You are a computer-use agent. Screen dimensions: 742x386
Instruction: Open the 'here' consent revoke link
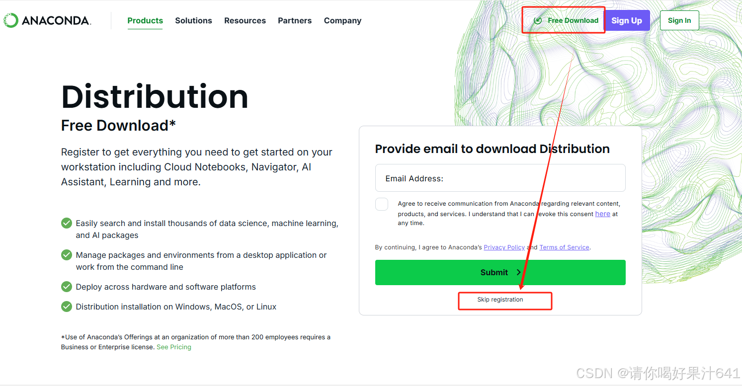click(602, 214)
